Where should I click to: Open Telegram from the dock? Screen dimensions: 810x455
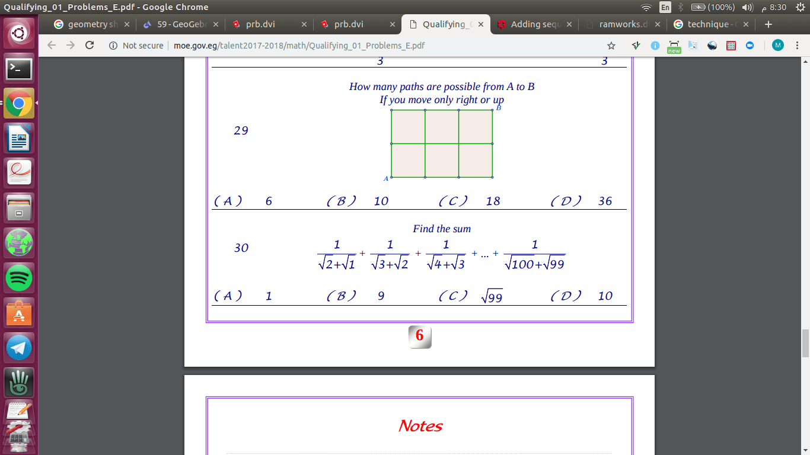click(x=19, y=347)
